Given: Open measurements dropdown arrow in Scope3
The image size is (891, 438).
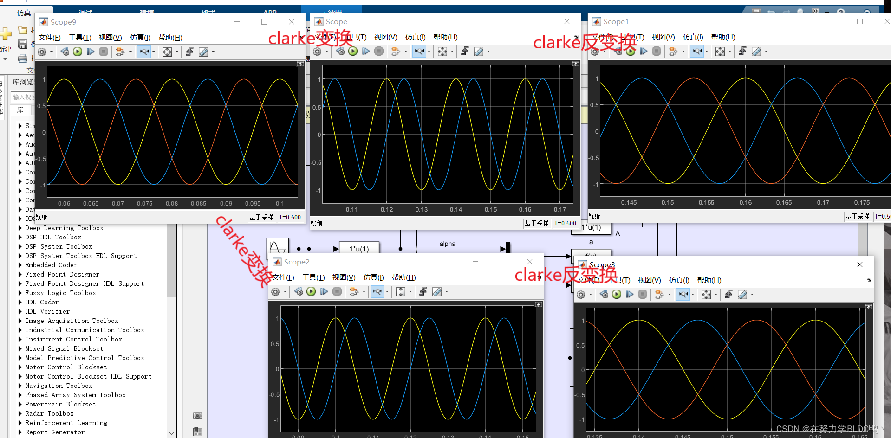Looking at the screenshot, I should [752, 295].
